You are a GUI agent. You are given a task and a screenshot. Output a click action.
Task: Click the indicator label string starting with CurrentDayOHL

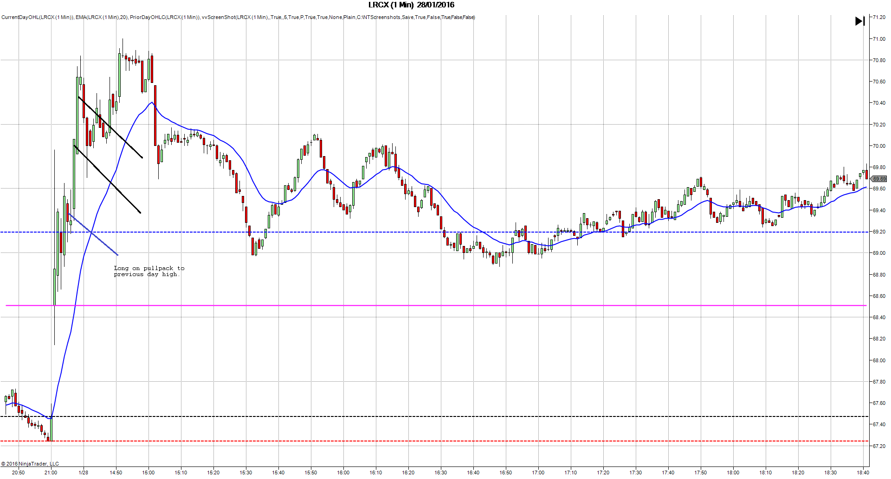238,17
